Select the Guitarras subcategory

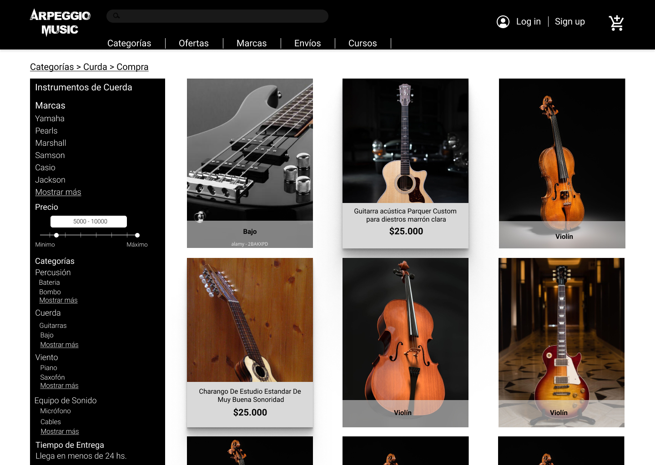(x=53, y=326)
